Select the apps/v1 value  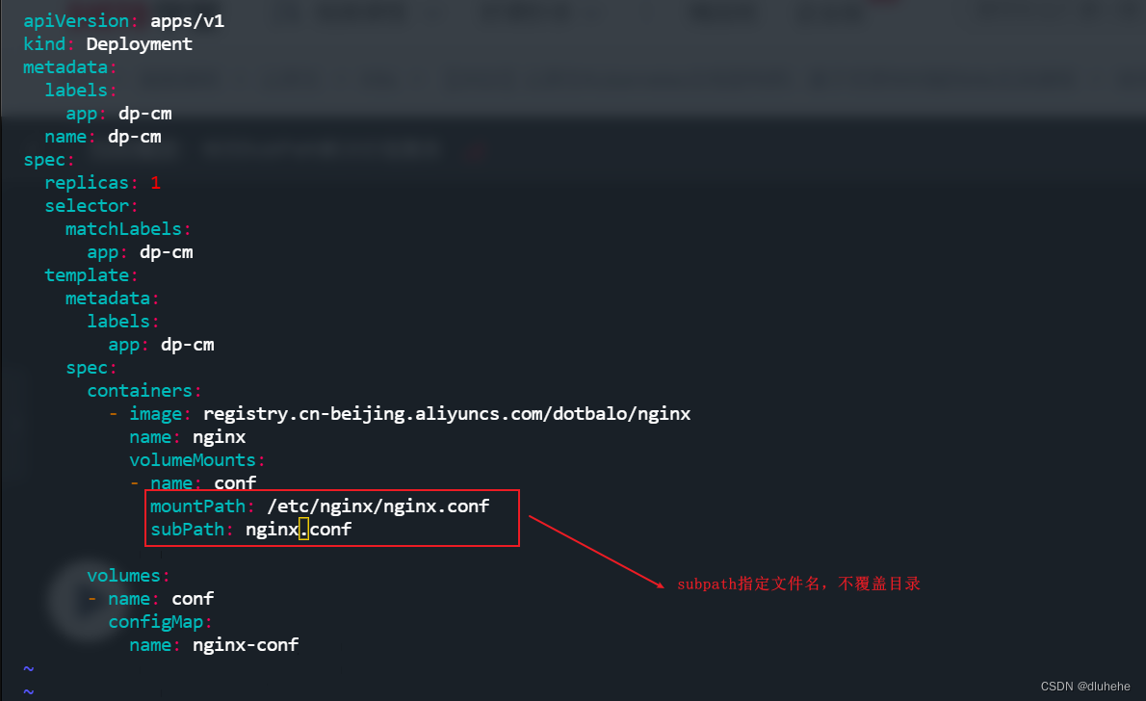point(187,21)
